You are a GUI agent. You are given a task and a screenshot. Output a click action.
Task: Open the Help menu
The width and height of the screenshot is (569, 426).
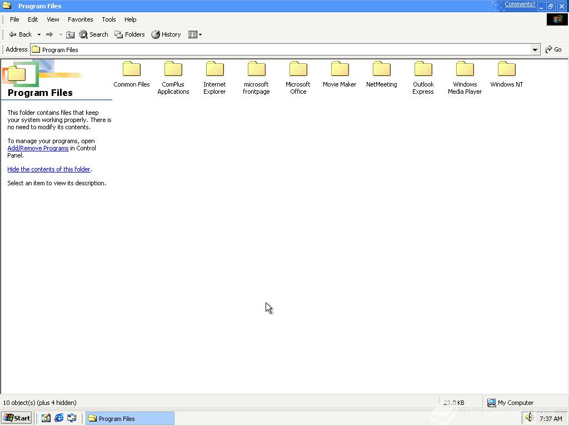[130, 19]
